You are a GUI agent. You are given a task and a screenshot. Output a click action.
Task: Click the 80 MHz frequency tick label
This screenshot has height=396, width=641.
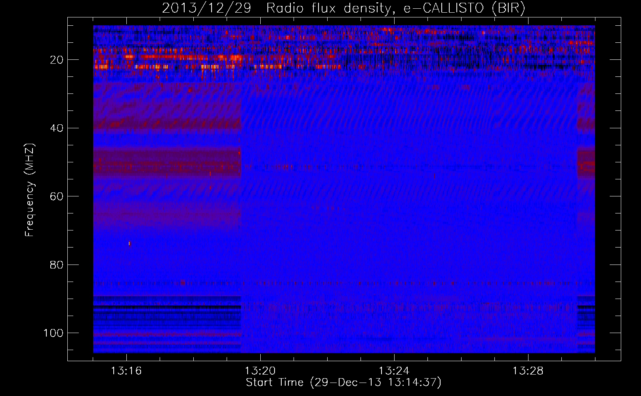(x=56, y=265)
